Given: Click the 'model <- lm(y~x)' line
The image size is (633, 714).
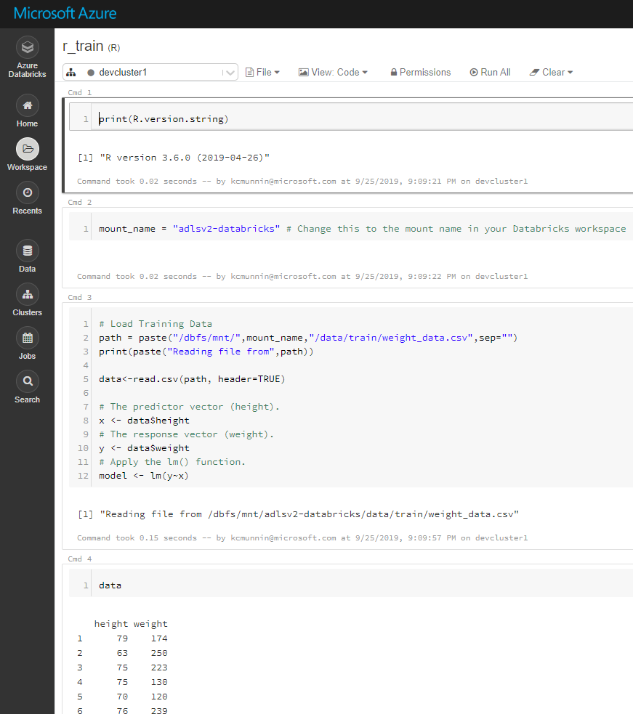Looking at the screenshot, I should pyautogui.click(x=144, y=475).
